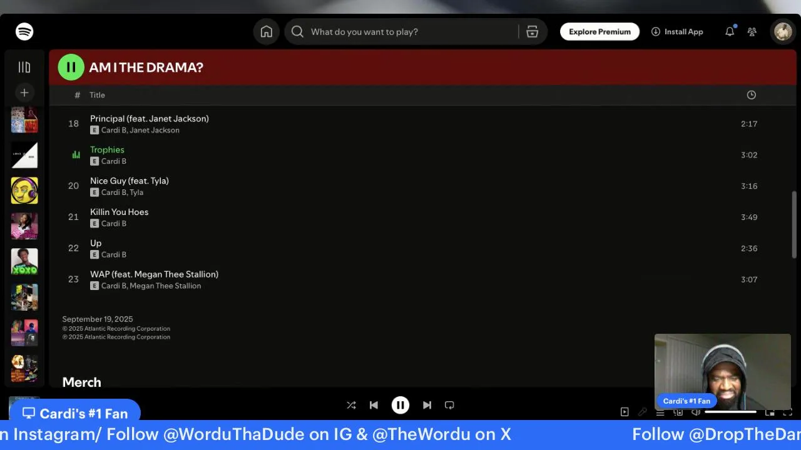Open Connect to a device icon
Screen dimensions: 801x450
(x=678, y=412)
